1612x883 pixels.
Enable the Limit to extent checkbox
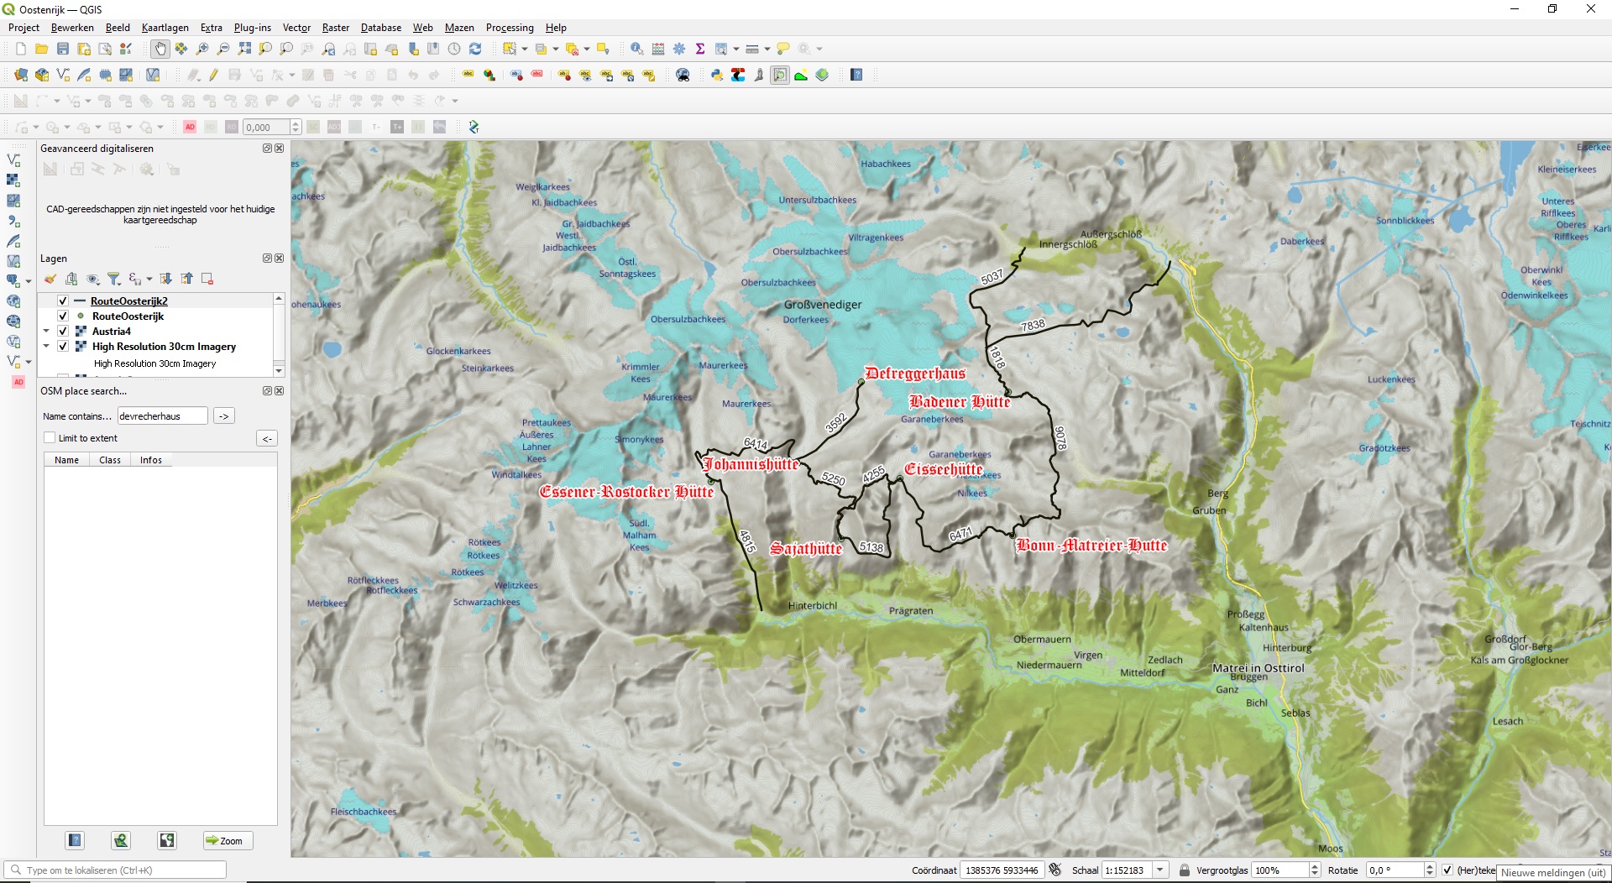50,438
